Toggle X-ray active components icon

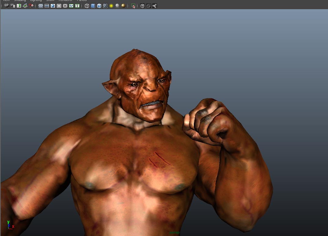149,6
